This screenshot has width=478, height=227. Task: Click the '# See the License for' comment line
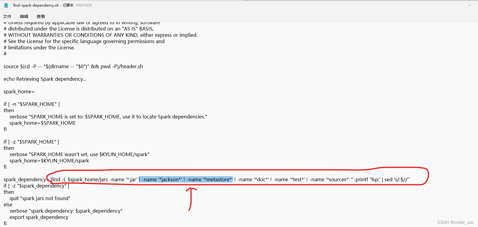tap(84, 41)
